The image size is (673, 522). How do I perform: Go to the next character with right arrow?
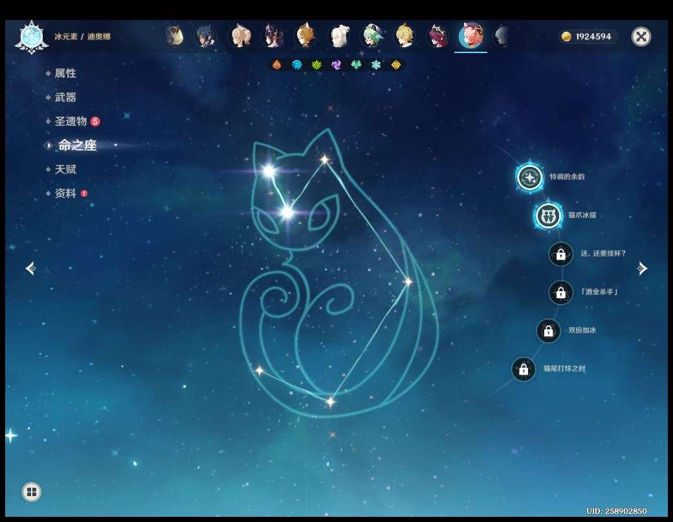click(x=642, y=268)
